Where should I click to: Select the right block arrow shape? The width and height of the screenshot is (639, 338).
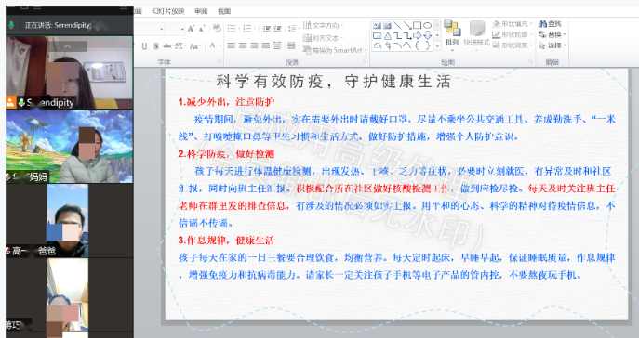tap(417, 35)
